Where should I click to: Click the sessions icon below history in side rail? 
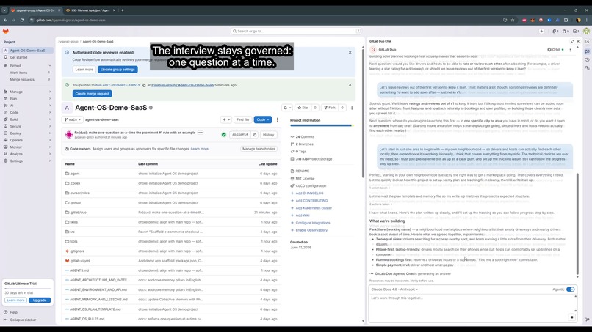(588, 68)
